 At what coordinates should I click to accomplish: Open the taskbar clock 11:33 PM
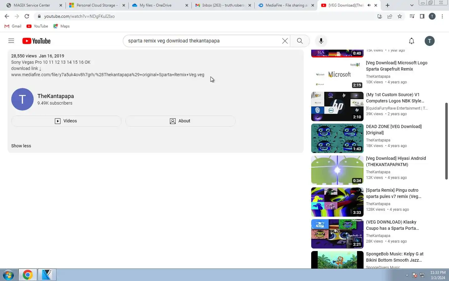438,275
